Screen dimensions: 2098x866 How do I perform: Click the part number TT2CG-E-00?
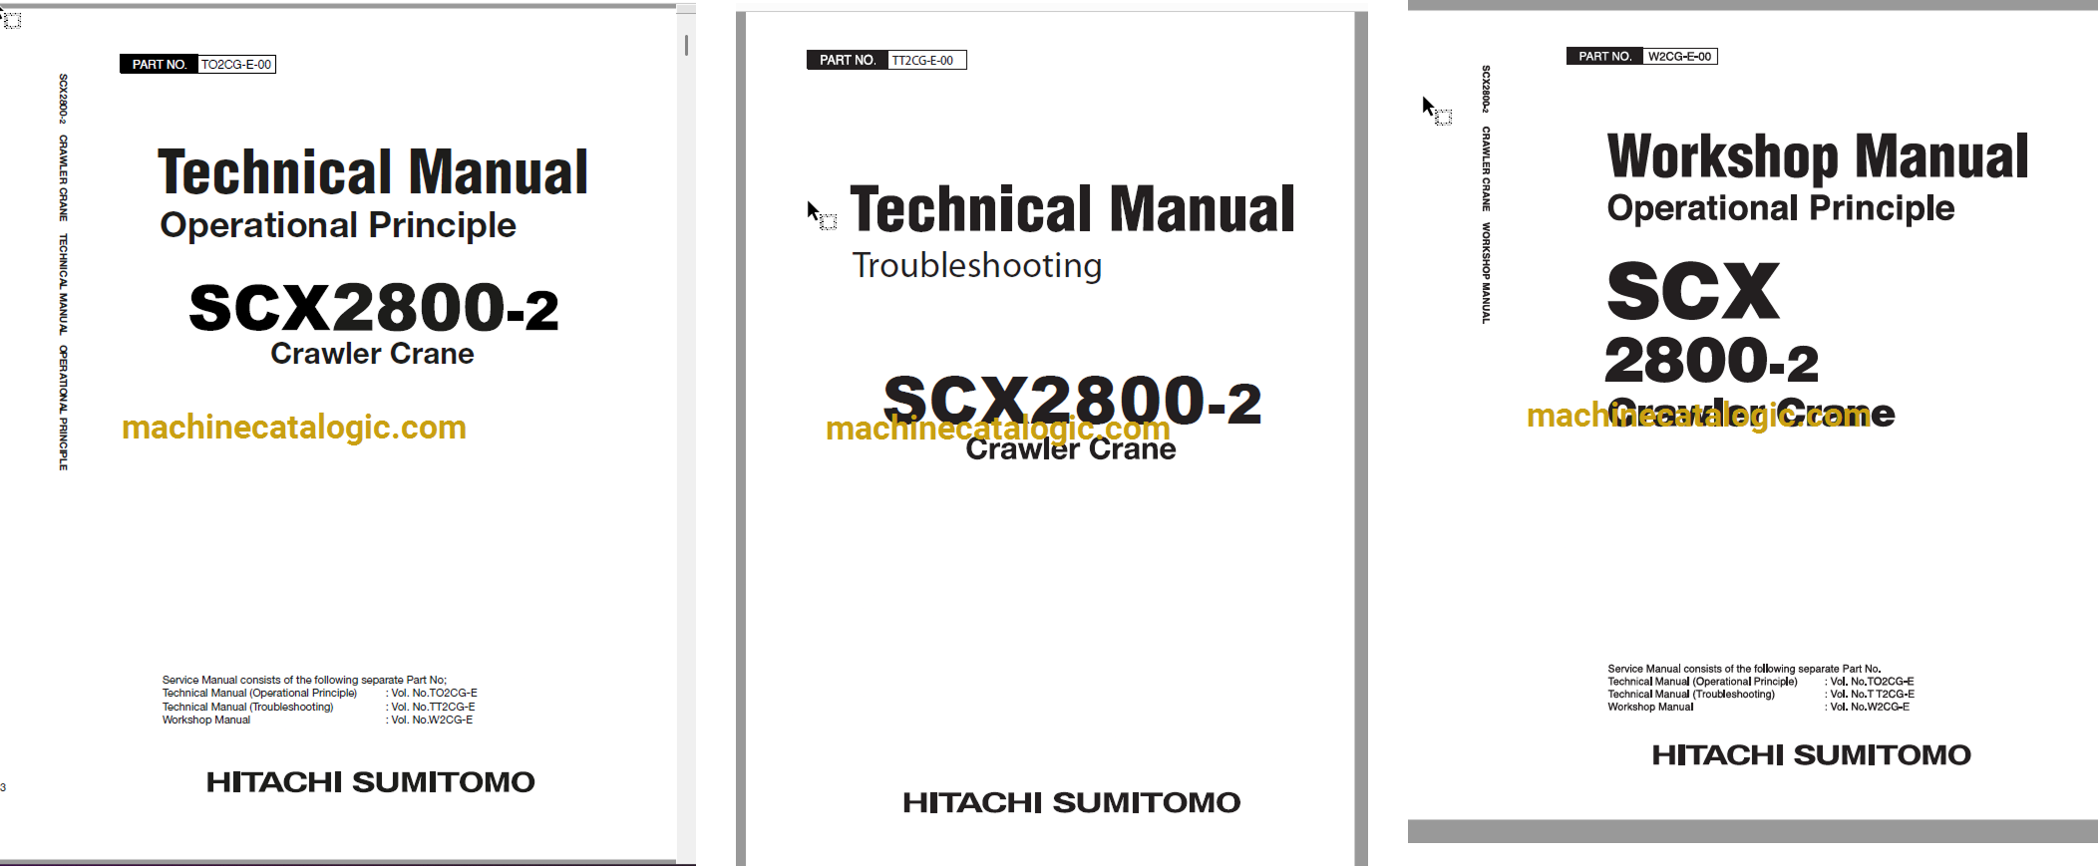point(922,61)
